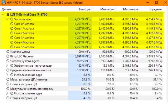This screenshot has width=168, height=102.
Task: Click the clock icon of Эффективные частоты ядер
Action: click(12, 66)
